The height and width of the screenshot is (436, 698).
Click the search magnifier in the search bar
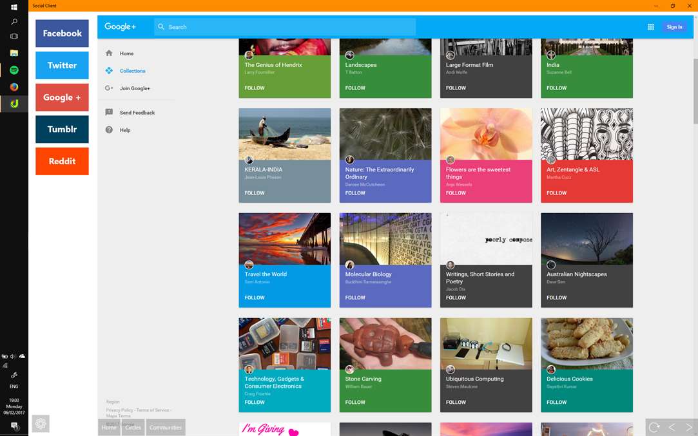click(x=161, y=27)
